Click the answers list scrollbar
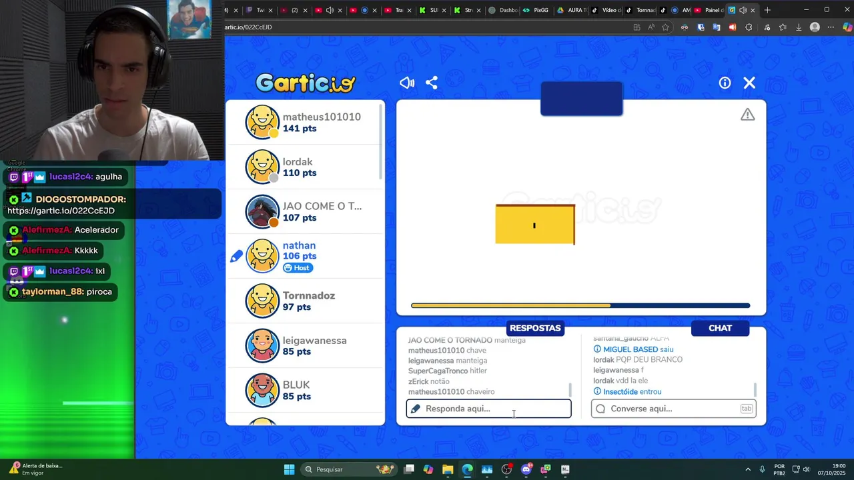The width and height of the screenshot is (854, 480). pyautogui.click(x=570, y=389)
